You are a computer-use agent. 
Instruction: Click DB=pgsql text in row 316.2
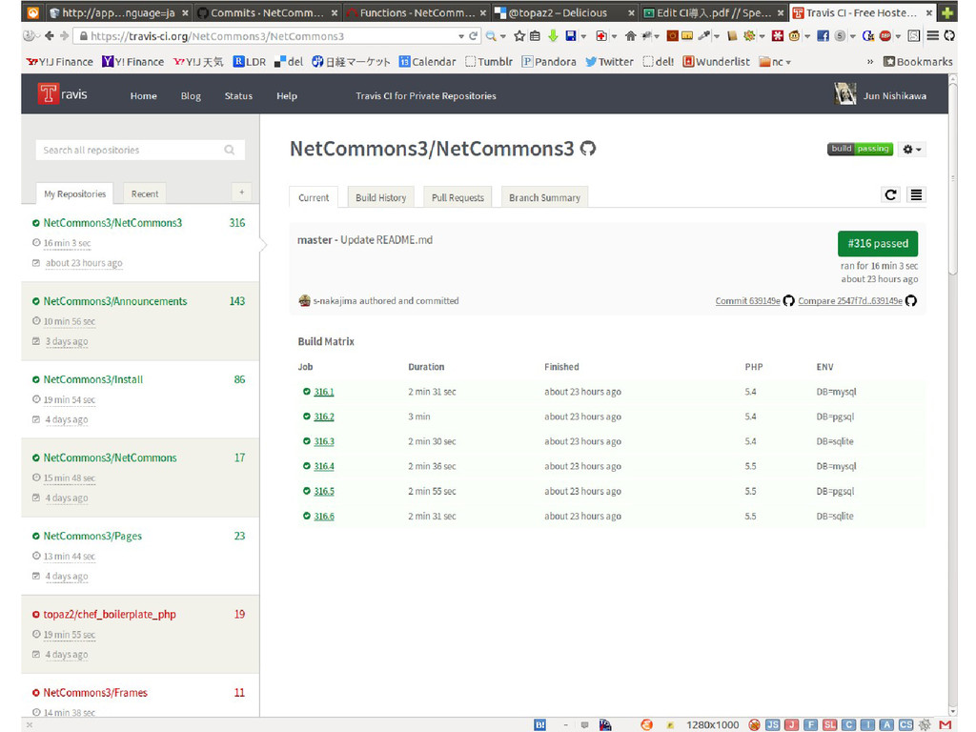(x=835, y=417)
